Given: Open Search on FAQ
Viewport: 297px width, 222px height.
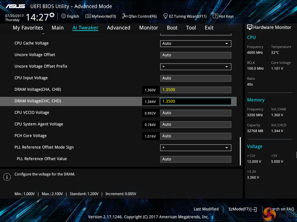Looking at the screenshot, I should point(281,209).
